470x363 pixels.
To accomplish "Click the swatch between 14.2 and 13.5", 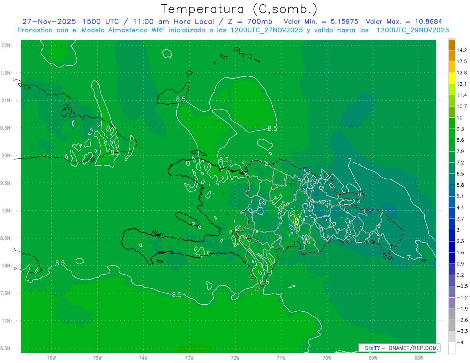I will (x=452, y=56).
